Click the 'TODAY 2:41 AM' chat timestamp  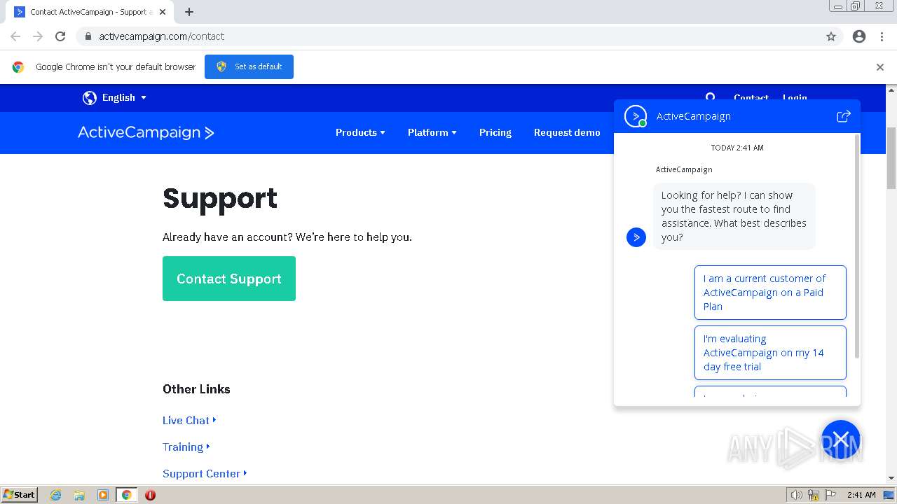point(737,148)
